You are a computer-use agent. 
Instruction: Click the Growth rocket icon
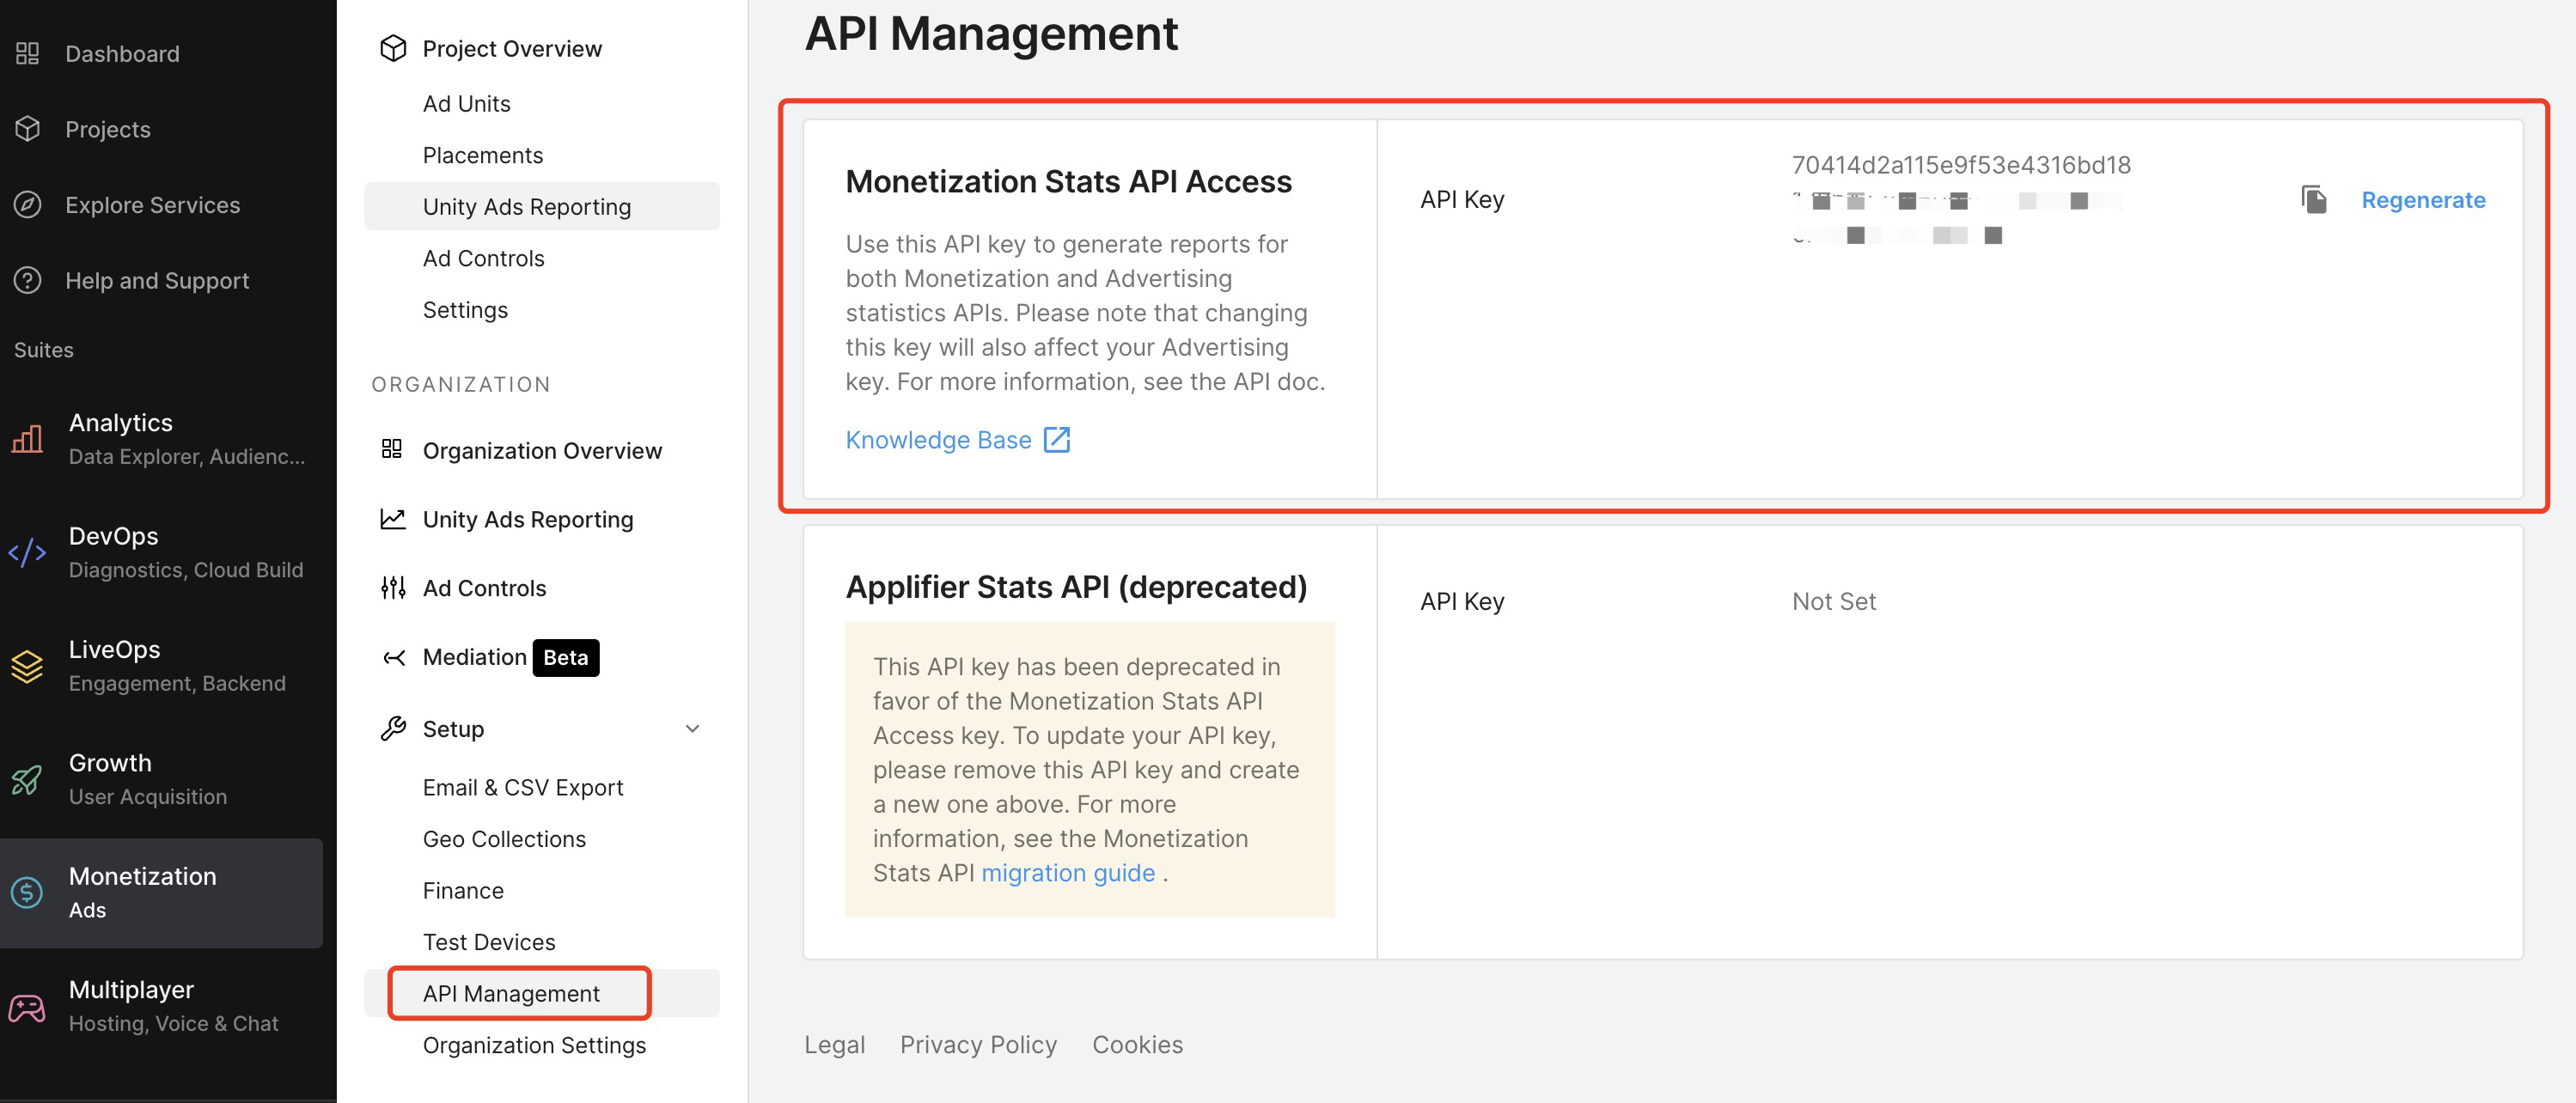click(27, 779)
